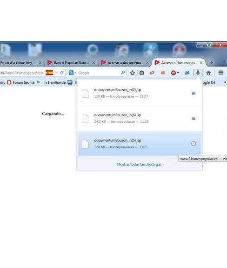
Task: Click the red Pocket-style toolbar icon
Action: 152,73
